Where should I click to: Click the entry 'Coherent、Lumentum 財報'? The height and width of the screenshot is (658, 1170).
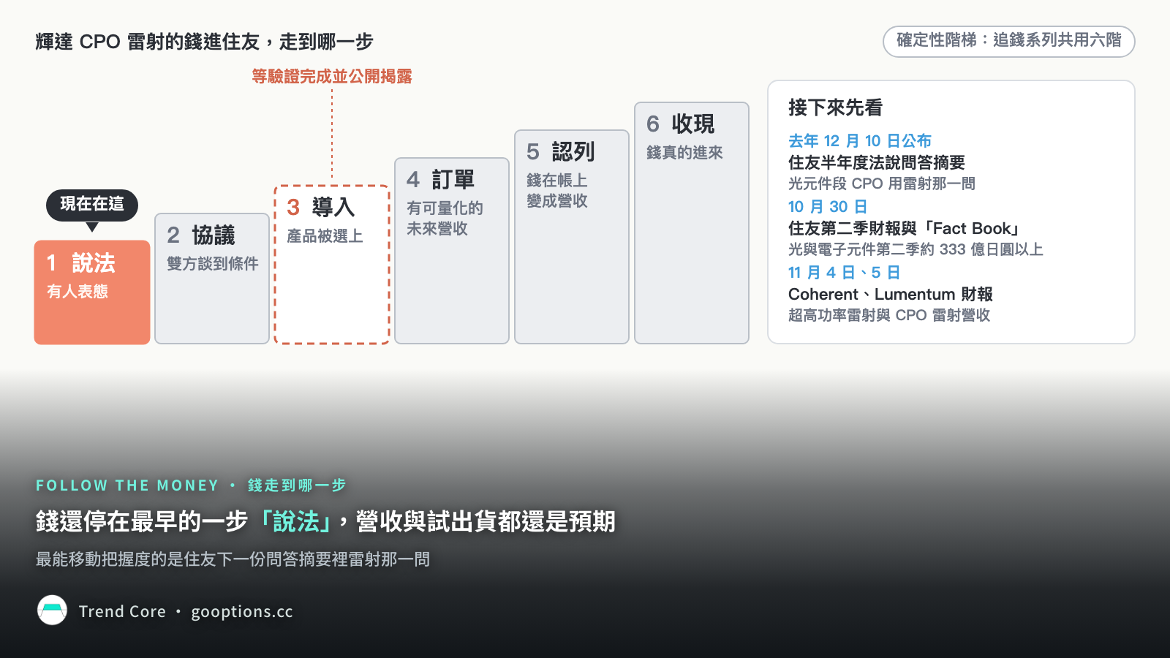coord(891,294)
